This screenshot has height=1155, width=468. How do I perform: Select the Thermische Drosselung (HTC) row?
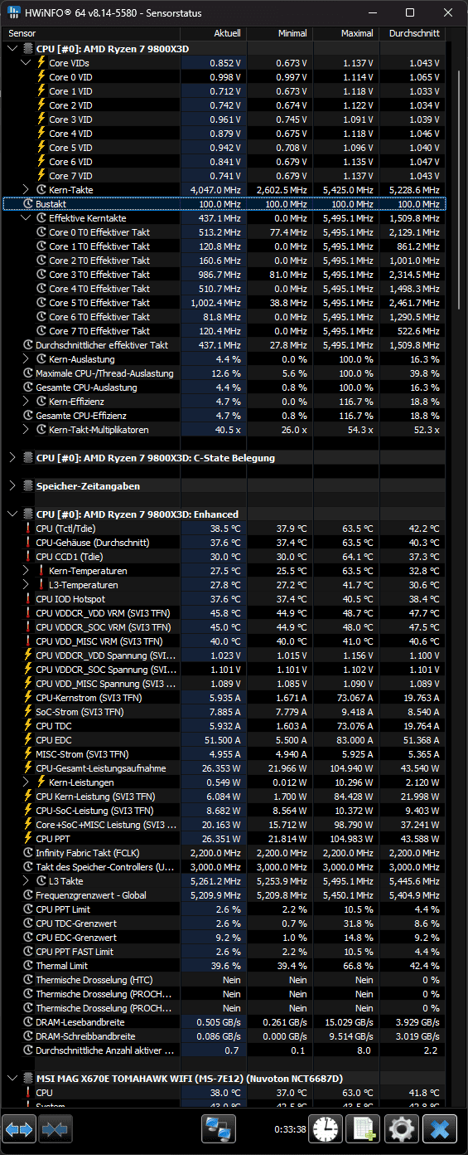(x=224, y=980)
